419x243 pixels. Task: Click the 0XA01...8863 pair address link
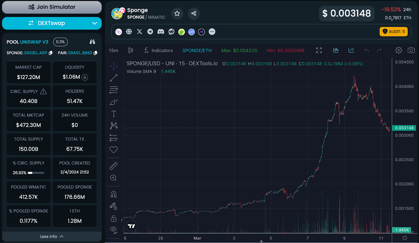point(80,53)
